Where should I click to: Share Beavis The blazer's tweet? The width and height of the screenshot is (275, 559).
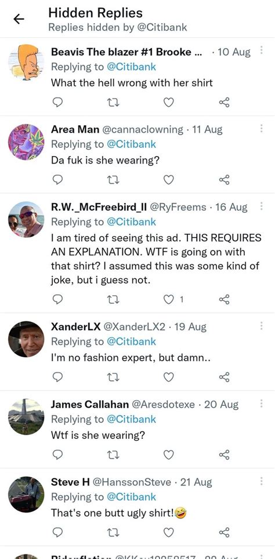point(225,103)
